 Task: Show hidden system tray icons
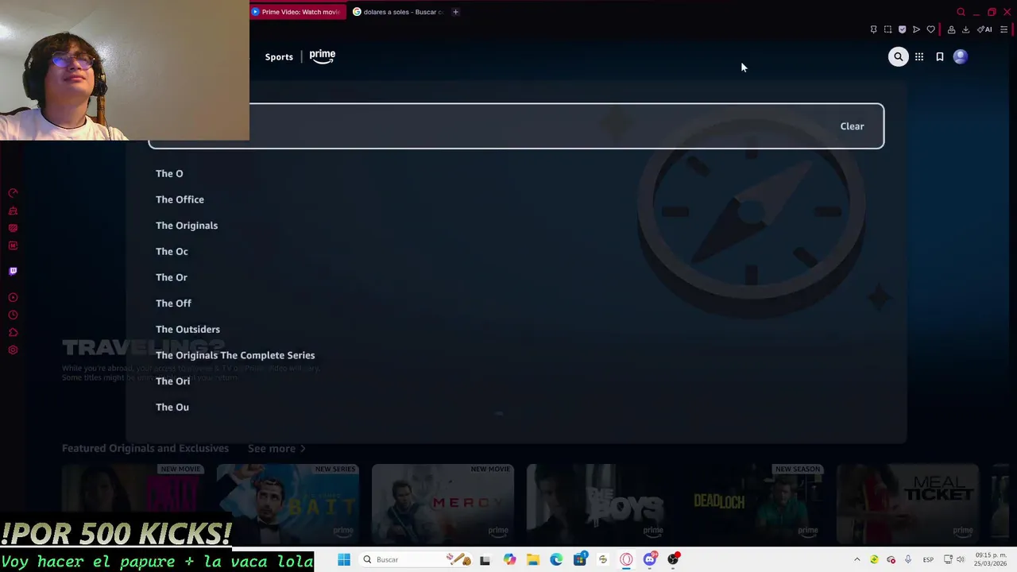(x=857, y=559)
